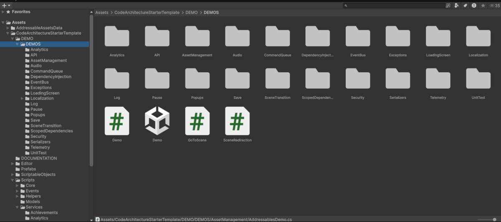The width and height of the screenshot is (501, 222).
Task: Open the Popups folder in the grid
Action: 197,79
